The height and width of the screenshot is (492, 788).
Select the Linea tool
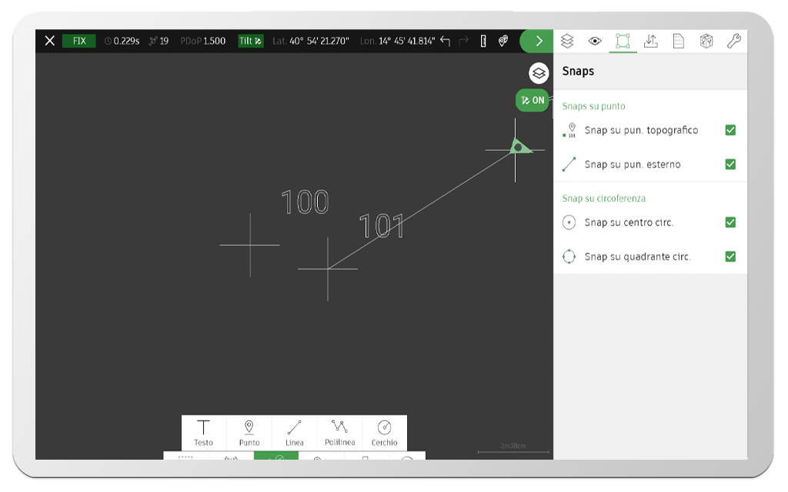pos(293,432)
